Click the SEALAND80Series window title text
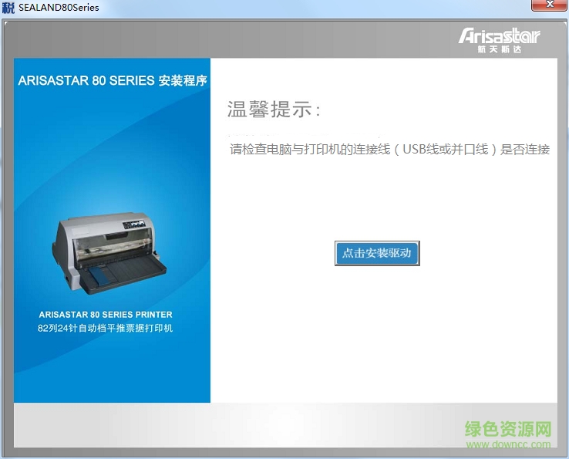Image resolution: width=569 pixels, height=459 pixels. pyautogui.click(x=59, y=8)
